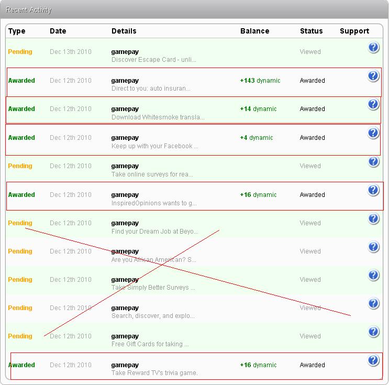Click '+14 dynamic' balance value
The image size is (389, 385).
258,109
